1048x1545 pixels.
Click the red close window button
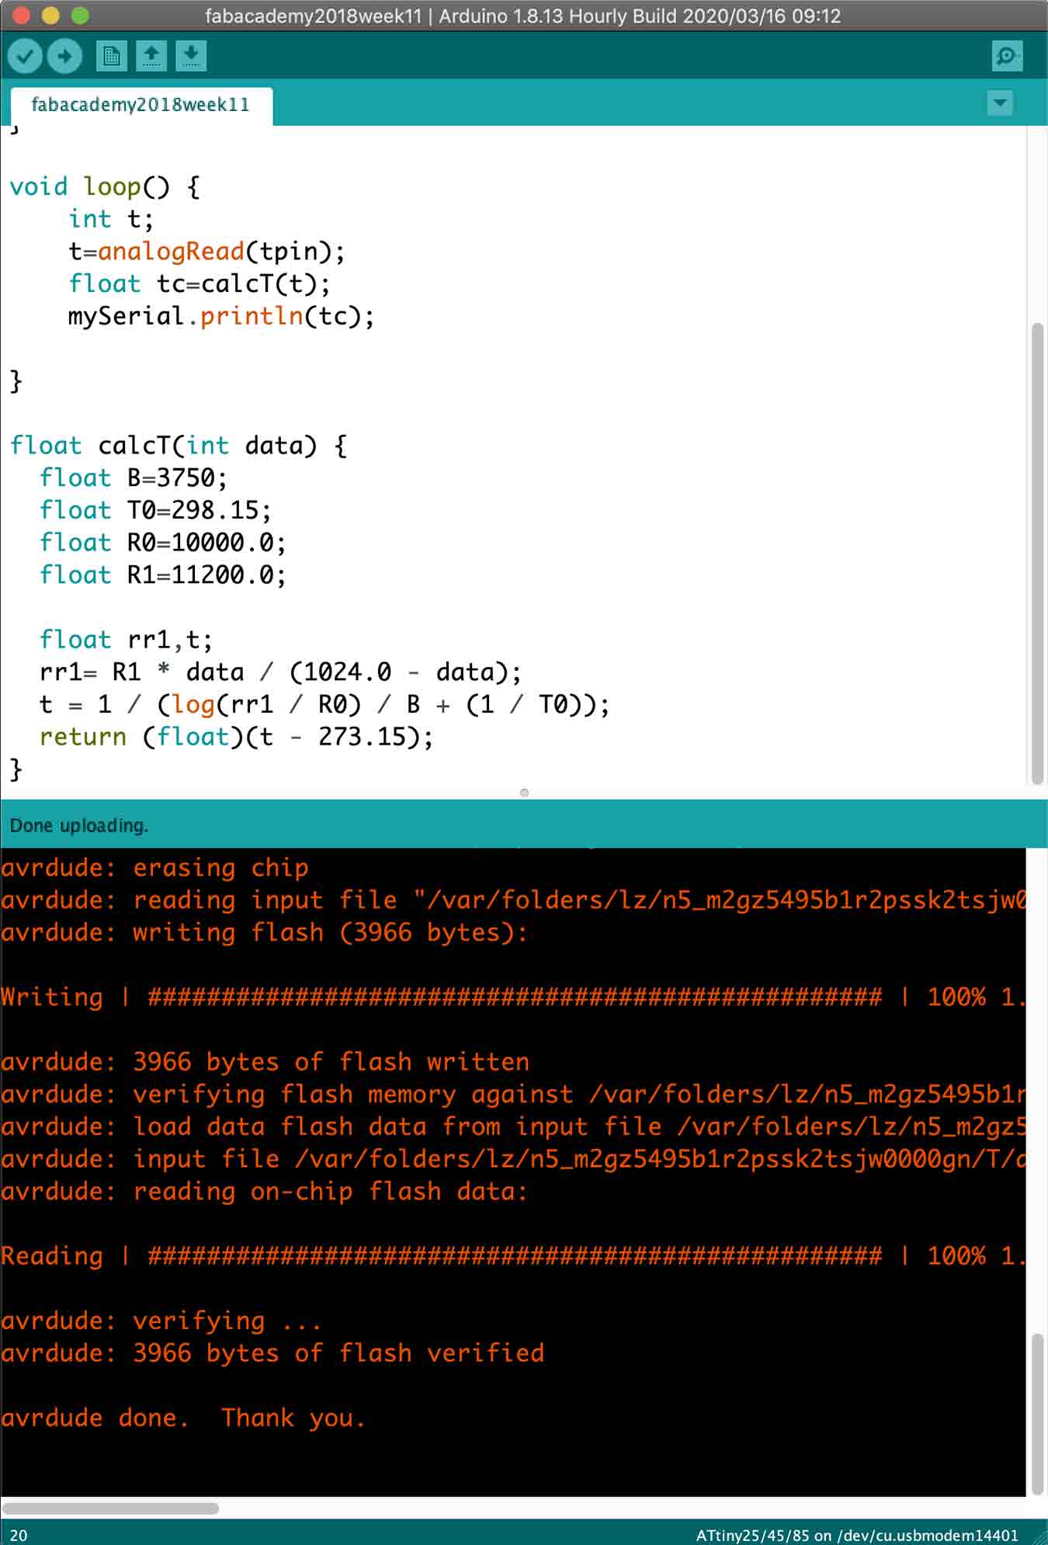click(x=22, y=16)
